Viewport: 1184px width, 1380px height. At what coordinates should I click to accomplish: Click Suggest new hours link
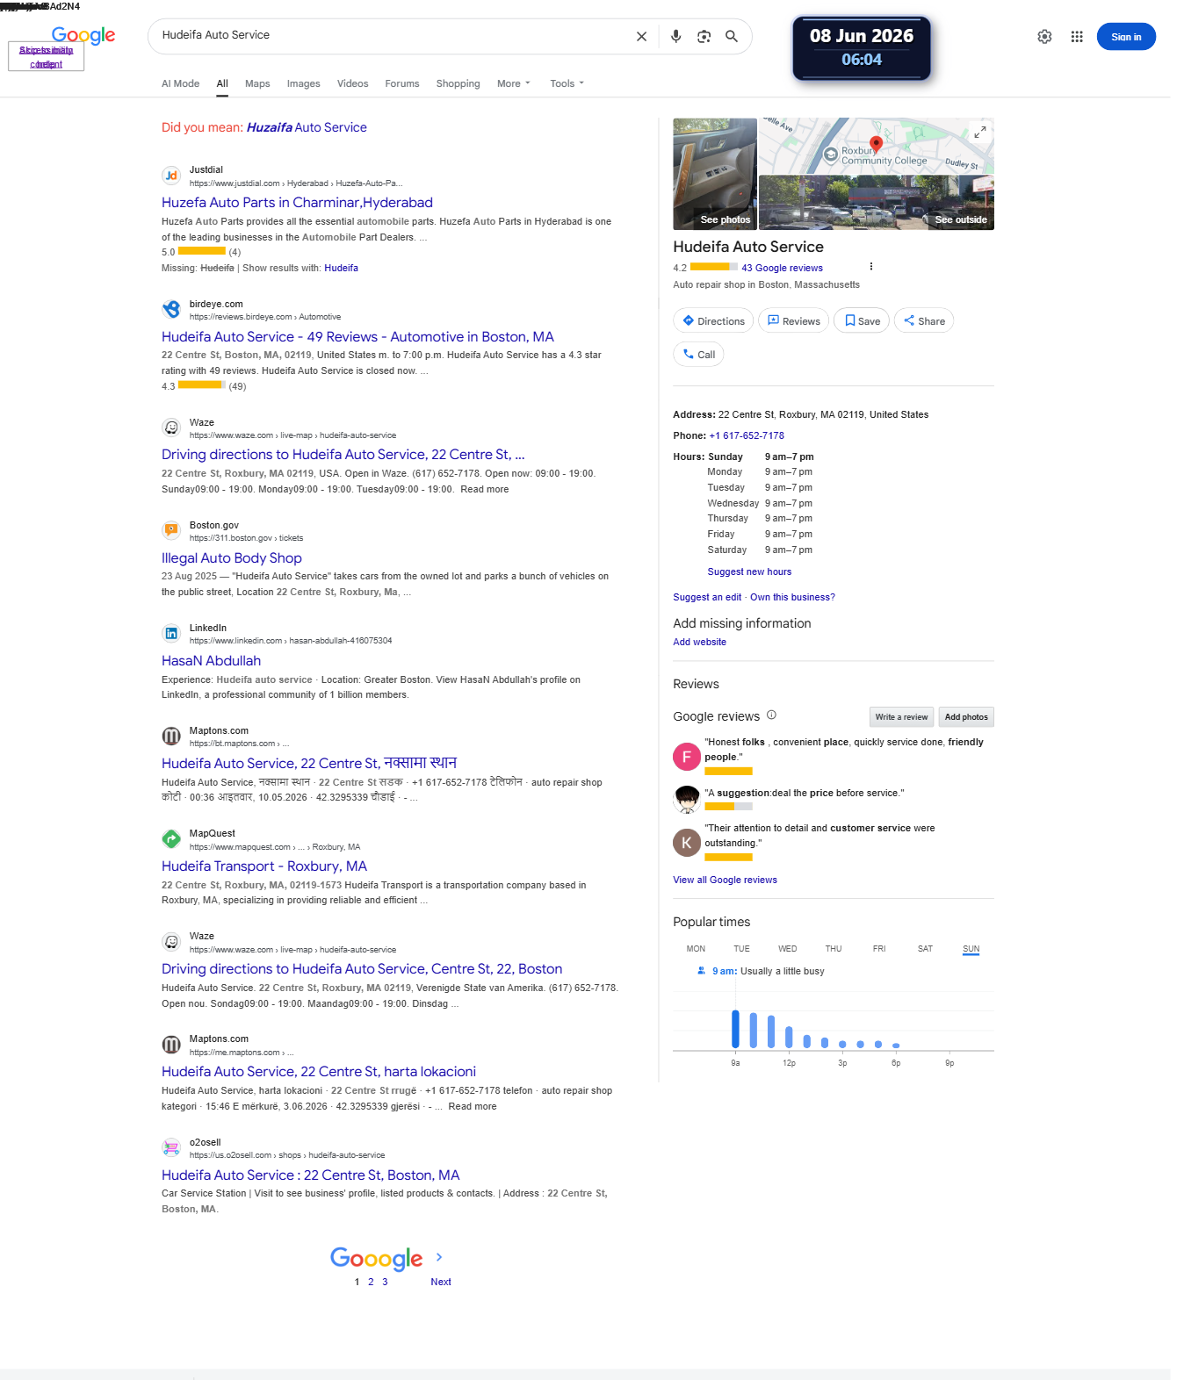coord(749,571)
